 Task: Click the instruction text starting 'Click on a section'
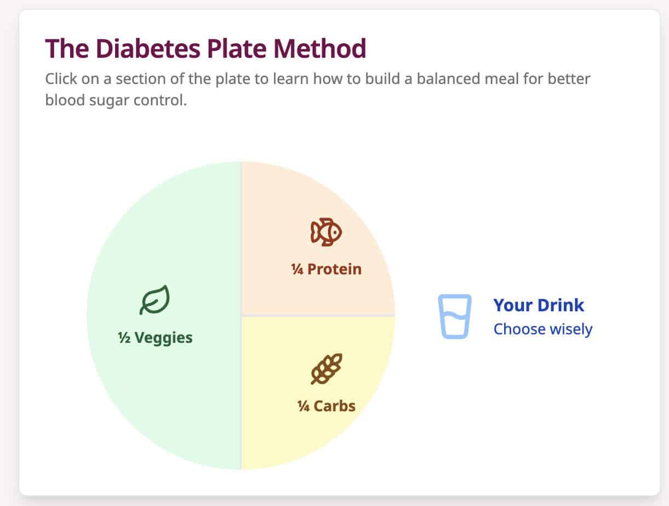[x=318, y=79]
